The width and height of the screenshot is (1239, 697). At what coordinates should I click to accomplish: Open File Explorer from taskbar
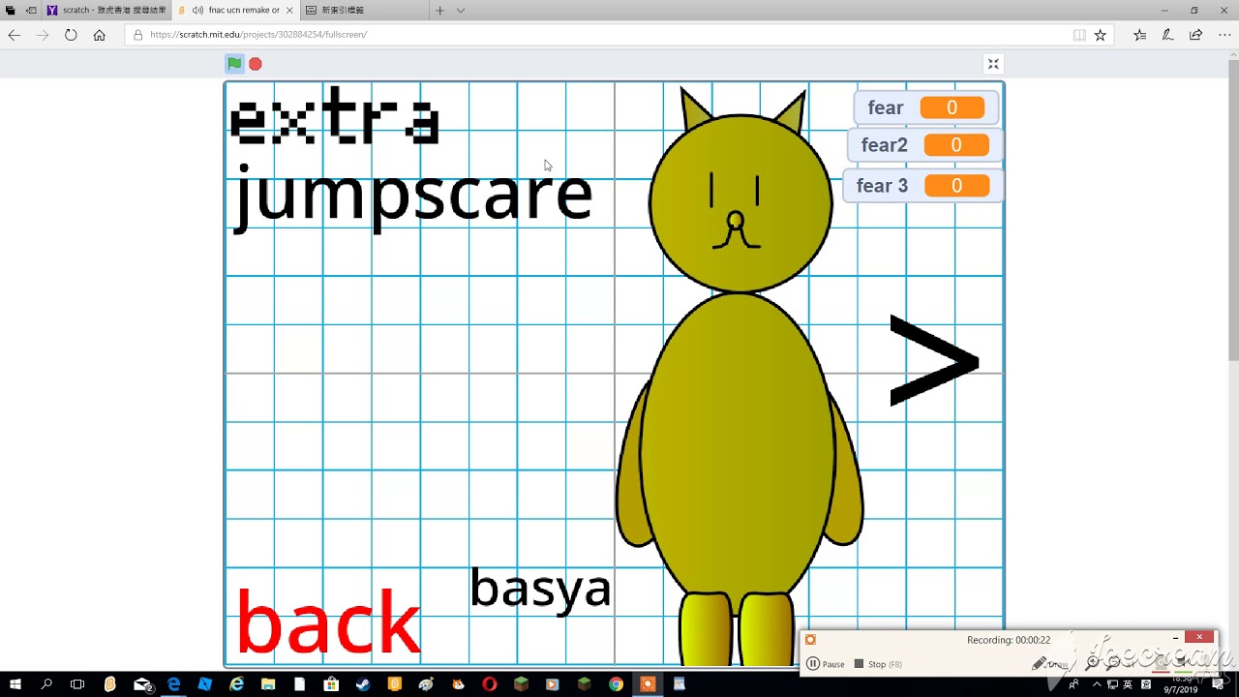pyautogui.click(x=268, y=684)
